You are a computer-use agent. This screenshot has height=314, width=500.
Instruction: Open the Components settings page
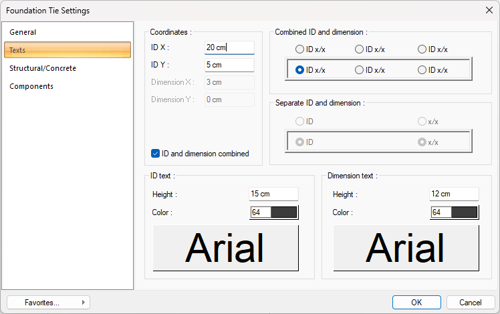point(31,86)
